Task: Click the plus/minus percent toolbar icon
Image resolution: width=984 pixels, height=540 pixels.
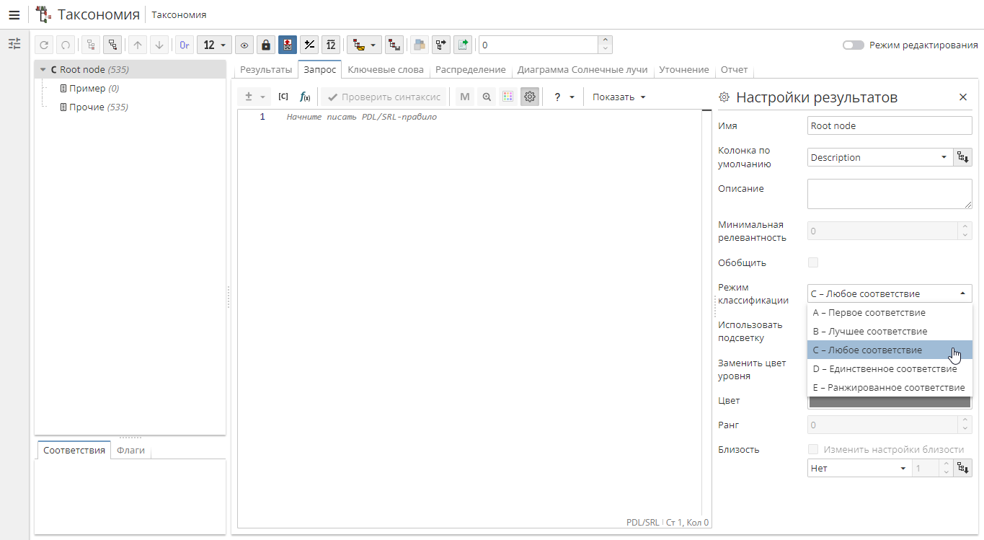Action: pos(309,45)
